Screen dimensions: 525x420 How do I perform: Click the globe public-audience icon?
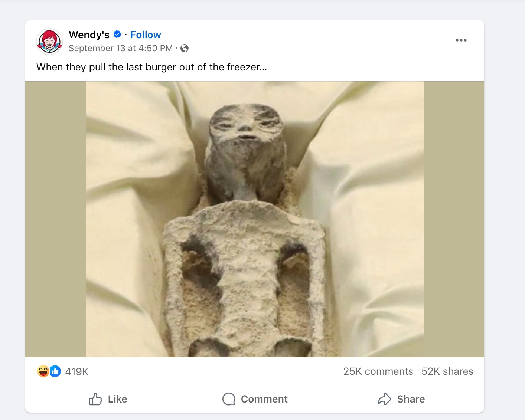pos(185,48)
